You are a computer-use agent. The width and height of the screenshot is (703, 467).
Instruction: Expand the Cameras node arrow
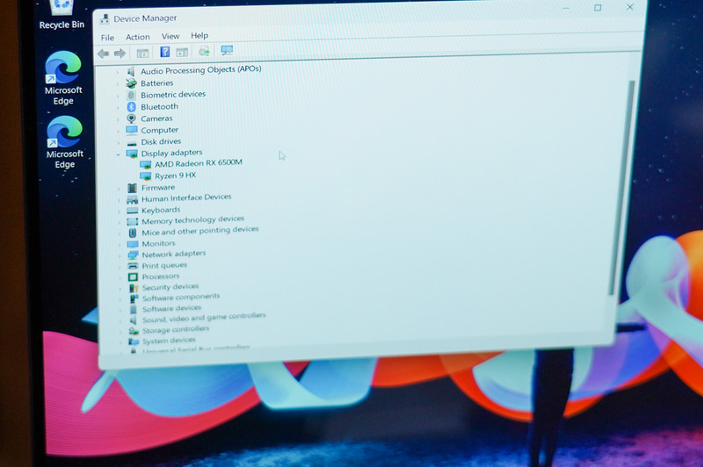point(118,119)
